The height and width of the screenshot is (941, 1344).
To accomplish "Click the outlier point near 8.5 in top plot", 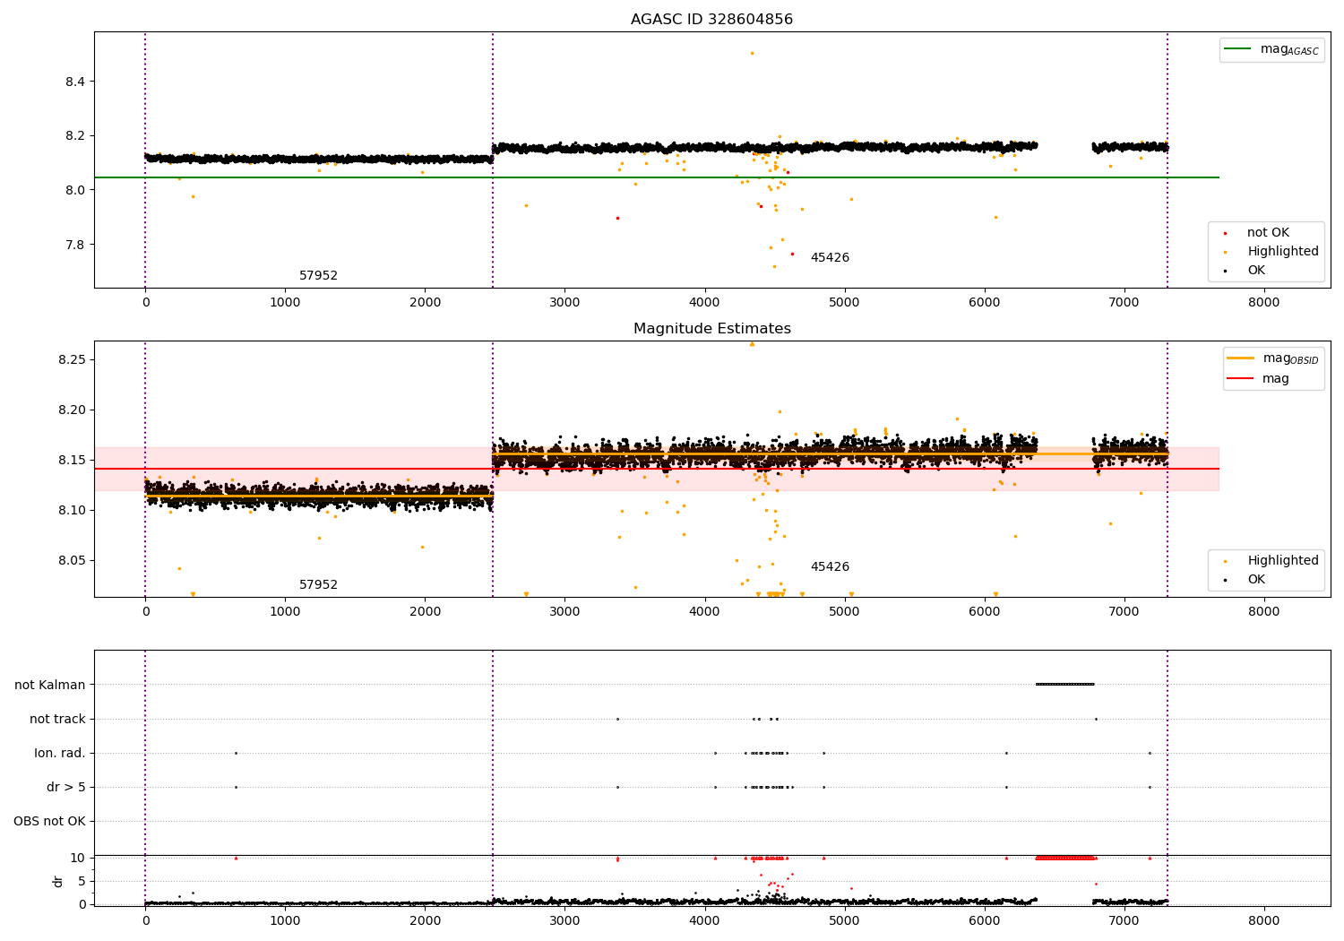I will pos(752,53).
